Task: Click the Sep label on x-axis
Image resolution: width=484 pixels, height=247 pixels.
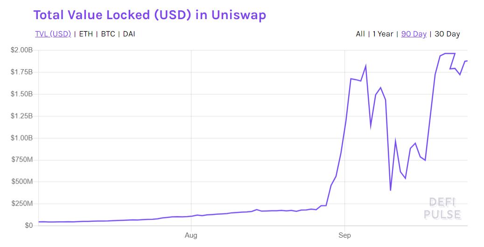Action: tap(344, 235)
